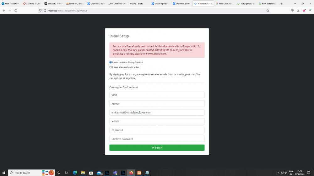Screen dimensions: 314x176
Task: Show hidden system tray icons
Action: coord(278,173)
